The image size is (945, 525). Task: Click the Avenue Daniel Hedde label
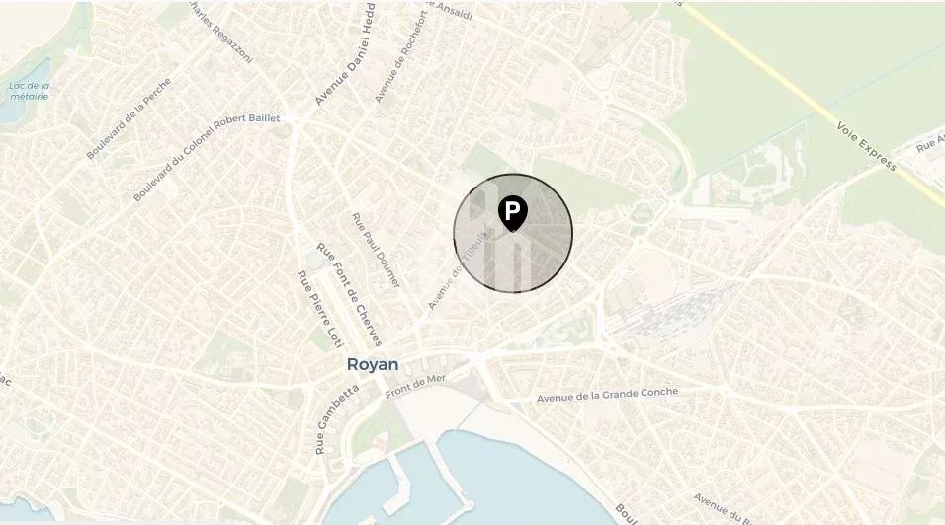tap(345, 54)
